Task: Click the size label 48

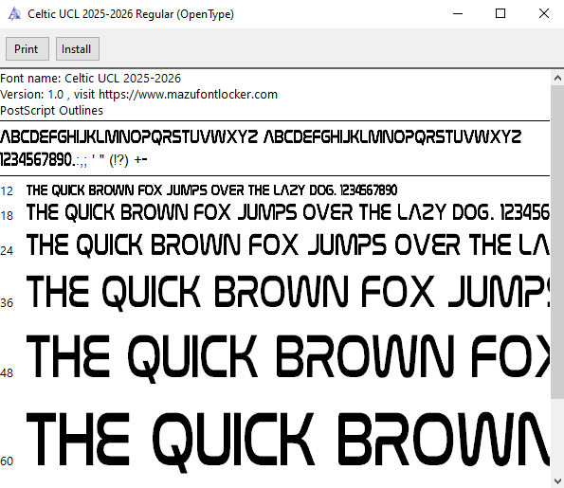Action: coord(7,373)
